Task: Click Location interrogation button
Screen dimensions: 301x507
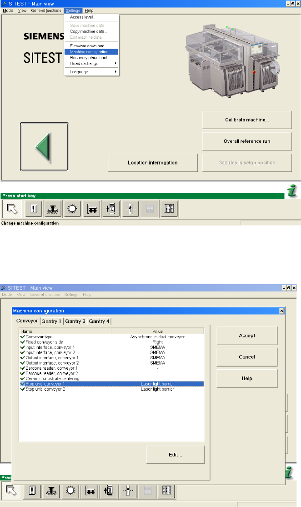Action: point(153,163)
